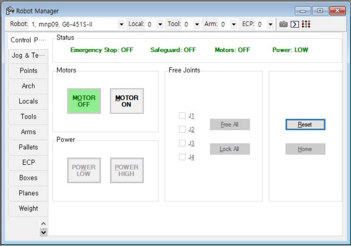351x246 pixels.
Task: Open the Planes tab
Action: [28, 193]
